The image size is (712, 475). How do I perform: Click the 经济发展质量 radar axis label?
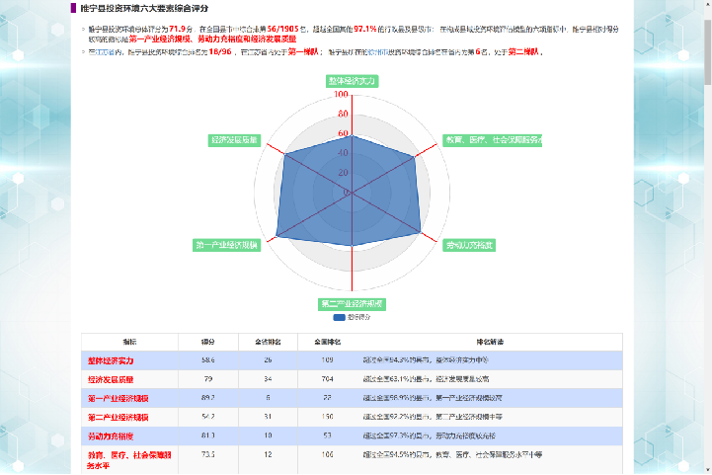coord(234,140)
